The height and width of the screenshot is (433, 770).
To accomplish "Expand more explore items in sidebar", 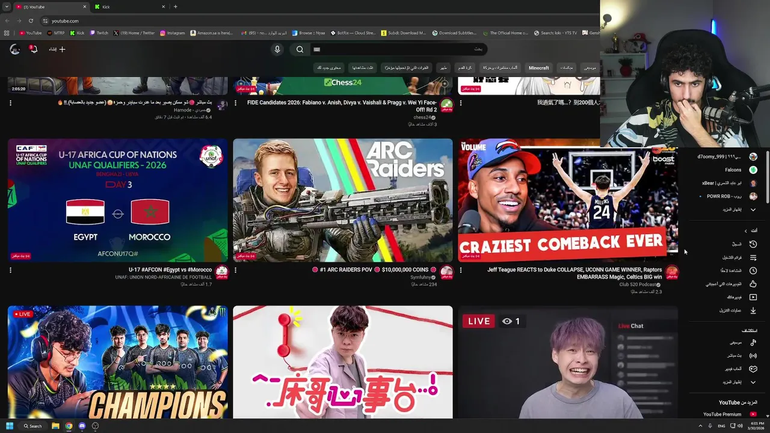I will [x=739, y=382].
